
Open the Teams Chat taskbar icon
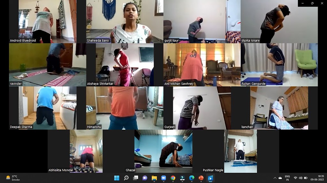click(145, 178)
